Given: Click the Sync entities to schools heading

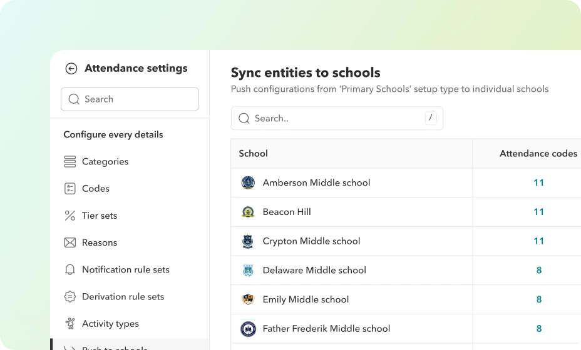Looking at the screenshot, I should [306, 73].
